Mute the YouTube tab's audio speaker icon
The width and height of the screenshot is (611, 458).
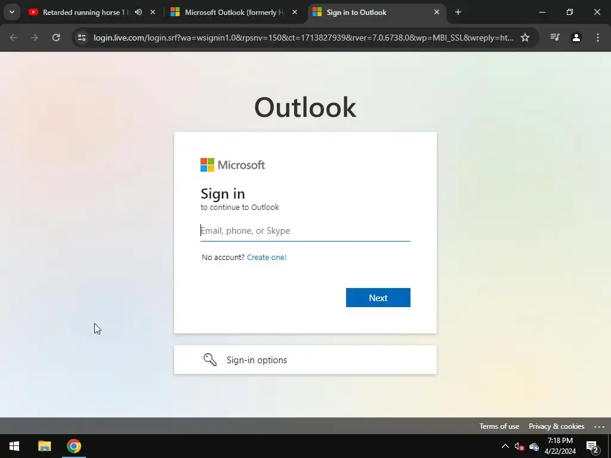(138, 12)
